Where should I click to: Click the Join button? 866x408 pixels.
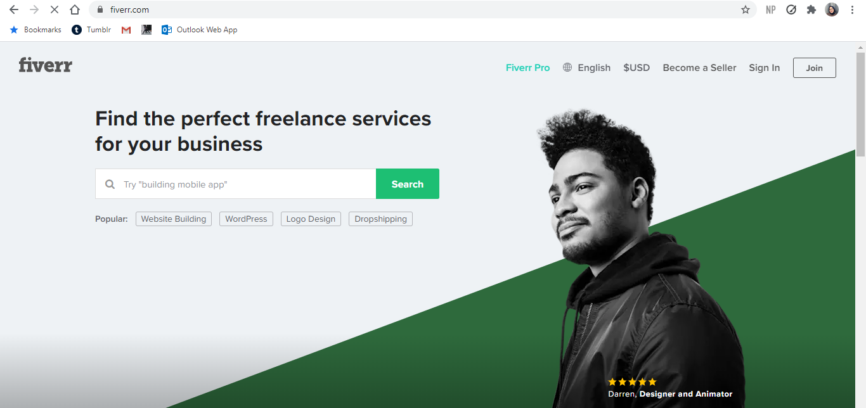814,68
